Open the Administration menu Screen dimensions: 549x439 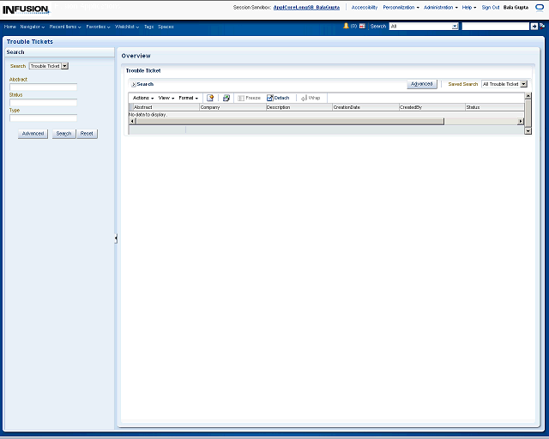coord(440,8)
